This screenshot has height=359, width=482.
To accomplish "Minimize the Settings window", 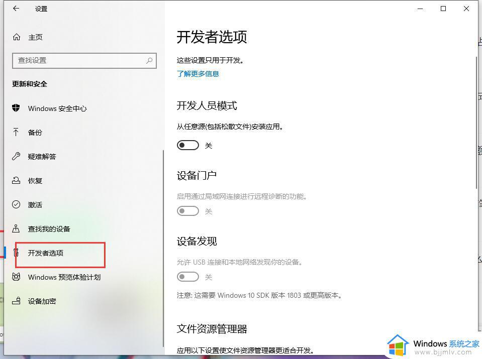I will (x=420, y=9).
